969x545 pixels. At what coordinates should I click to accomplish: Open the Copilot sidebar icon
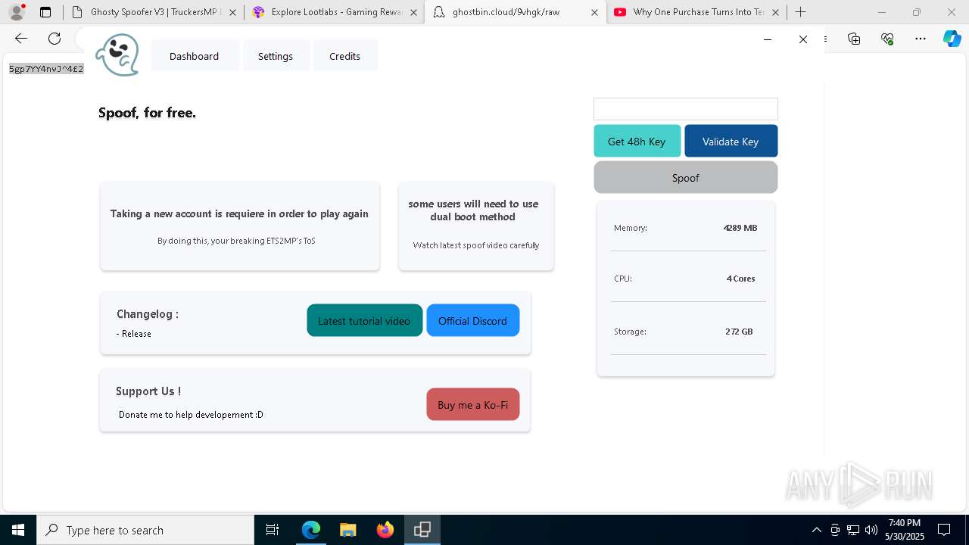[x=952, y=39]
